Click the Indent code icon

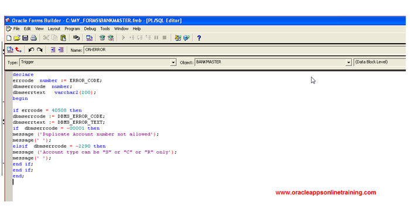(53, 50)
